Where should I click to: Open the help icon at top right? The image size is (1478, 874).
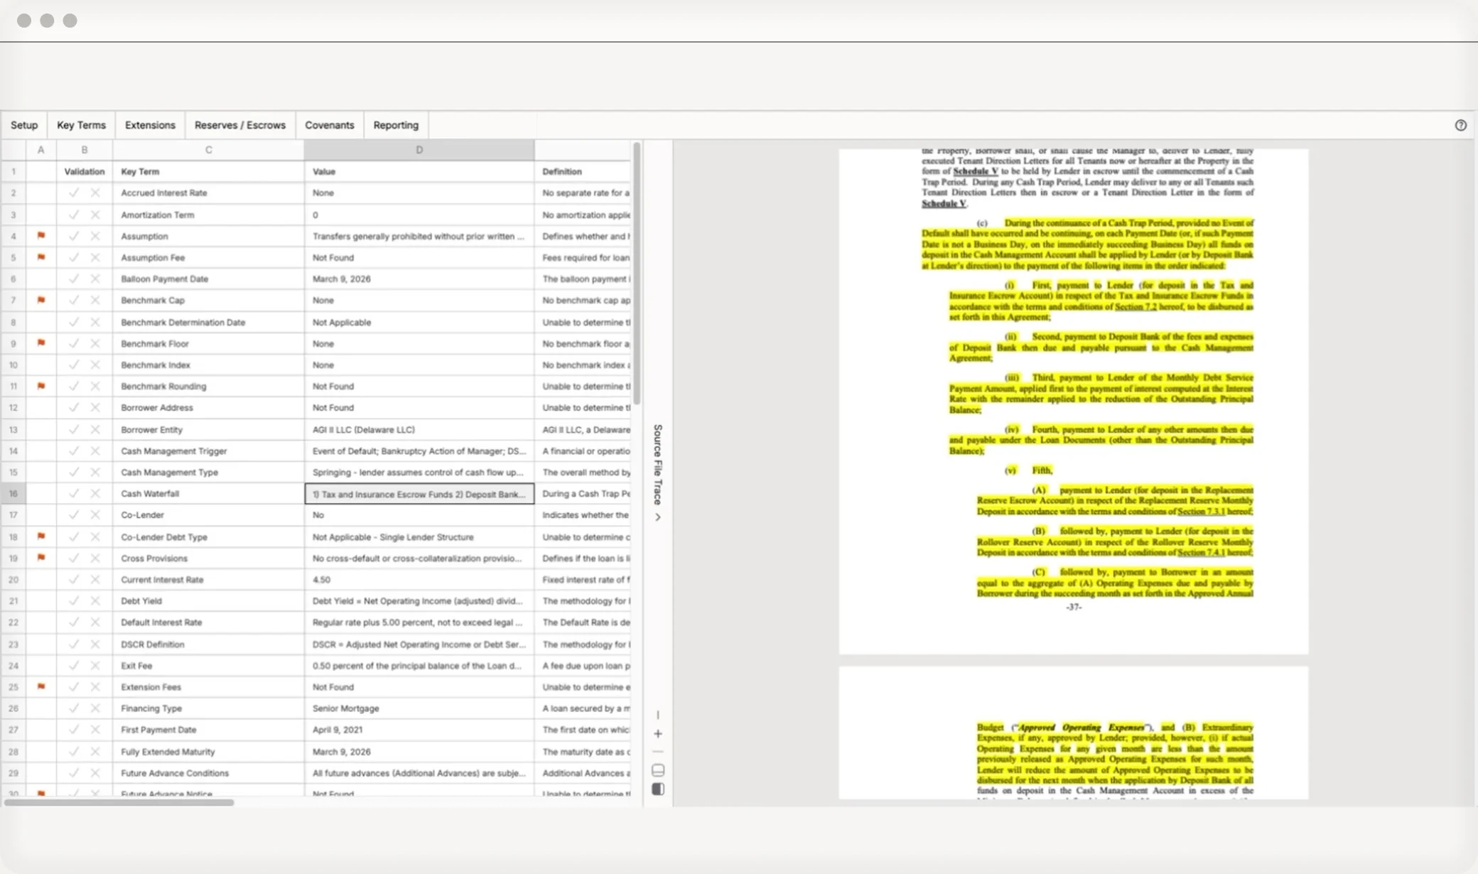click(1460, 125)
